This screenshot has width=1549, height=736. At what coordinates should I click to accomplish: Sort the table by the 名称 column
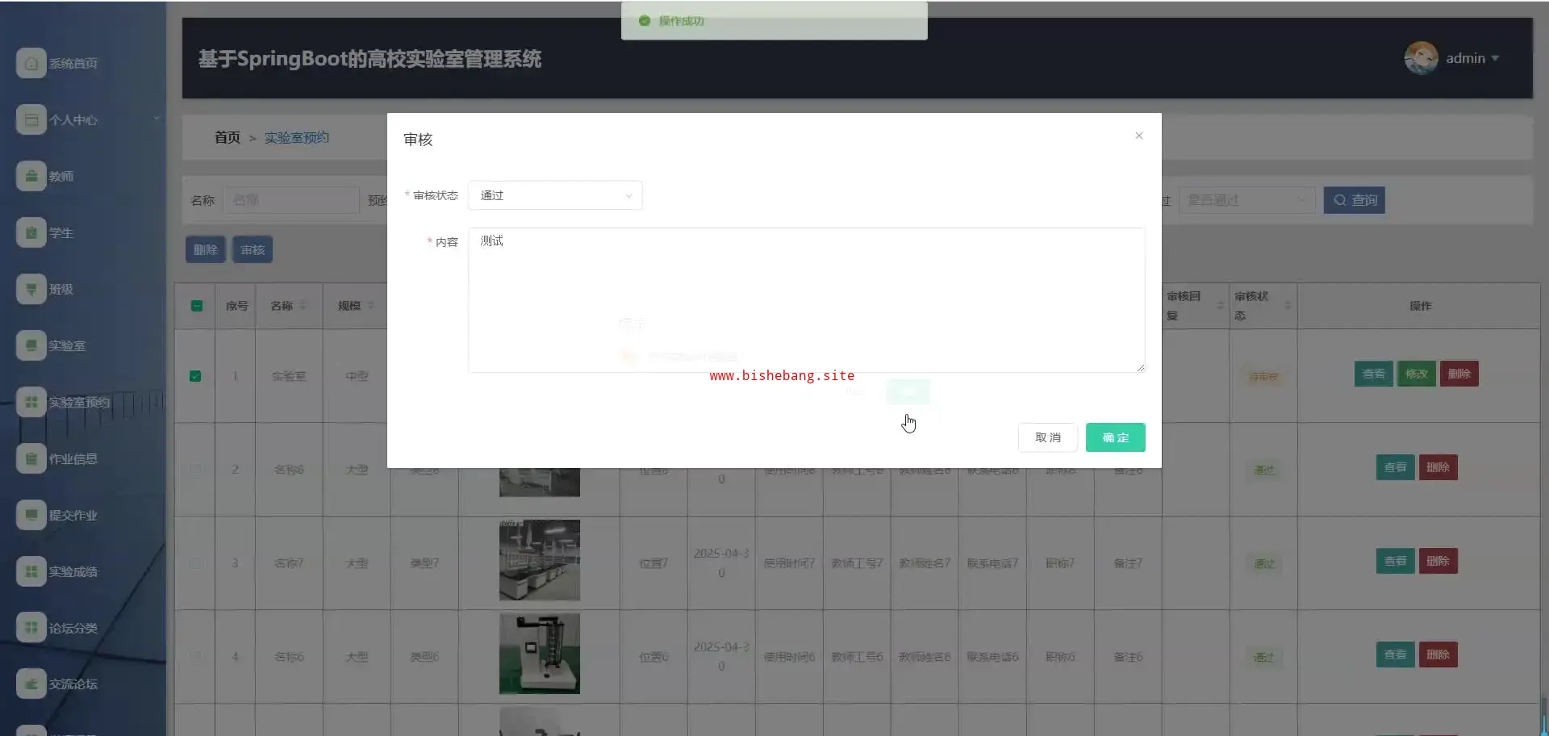coord(303,306)
